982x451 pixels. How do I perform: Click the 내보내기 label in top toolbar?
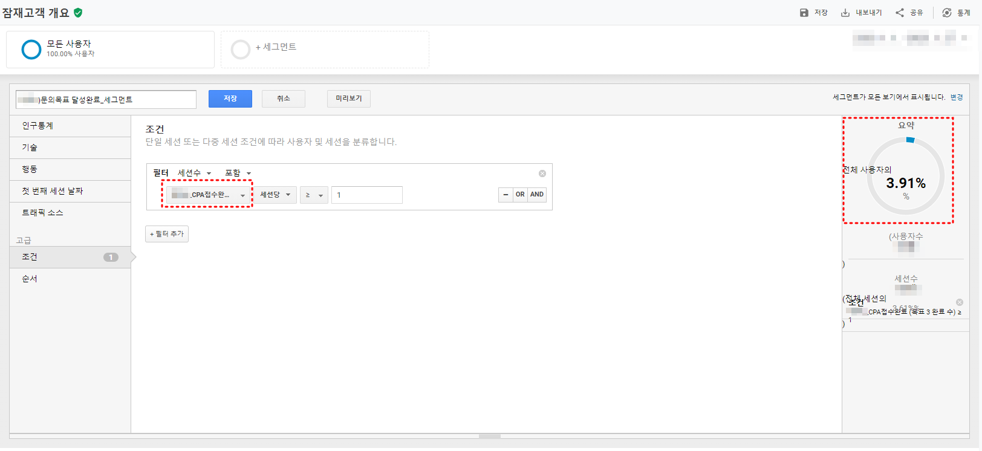pyautogui.click(x=869, y=13)
